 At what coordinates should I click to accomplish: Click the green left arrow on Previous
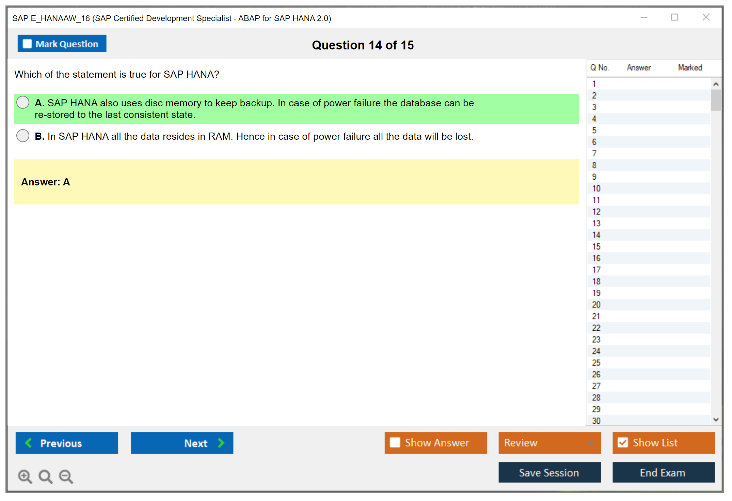click(29, 443)
